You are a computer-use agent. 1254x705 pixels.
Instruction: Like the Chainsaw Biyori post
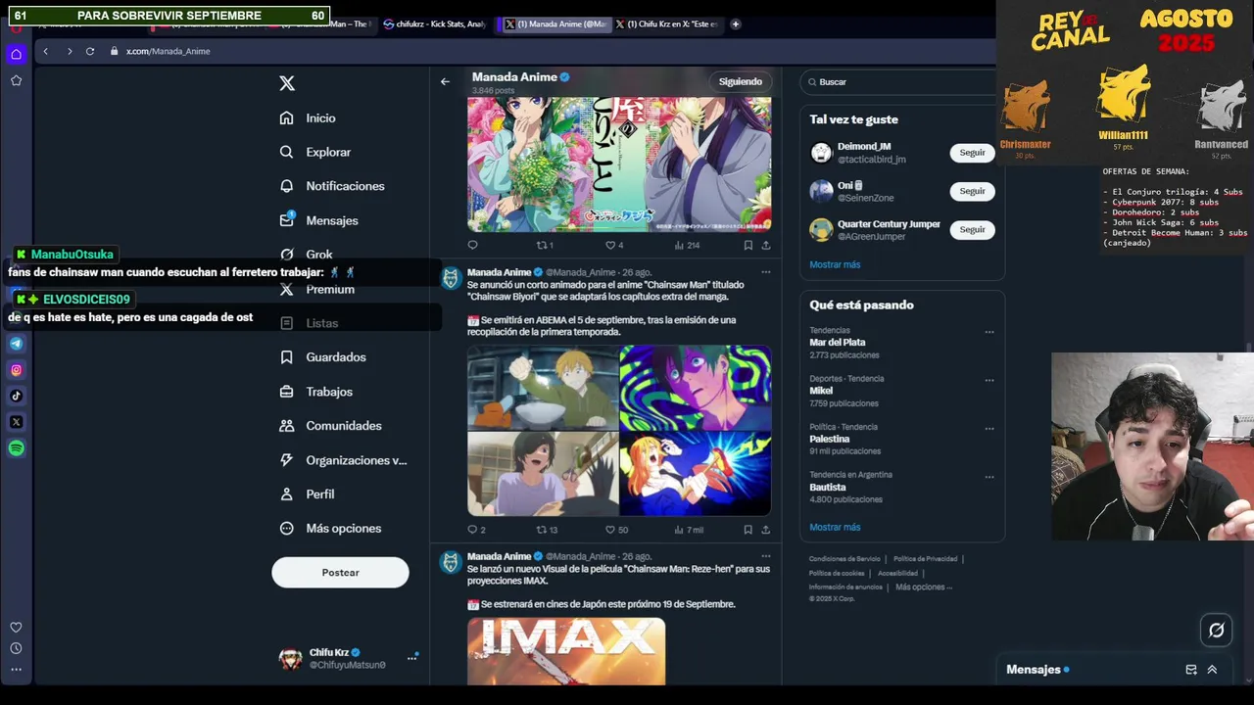pyautogui.click(x=616, y=530)
